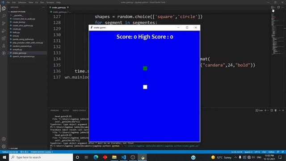This screenshot has width=286, height=161.
Task: Open editor More Actions ellipsis
Action: [282, 7]
